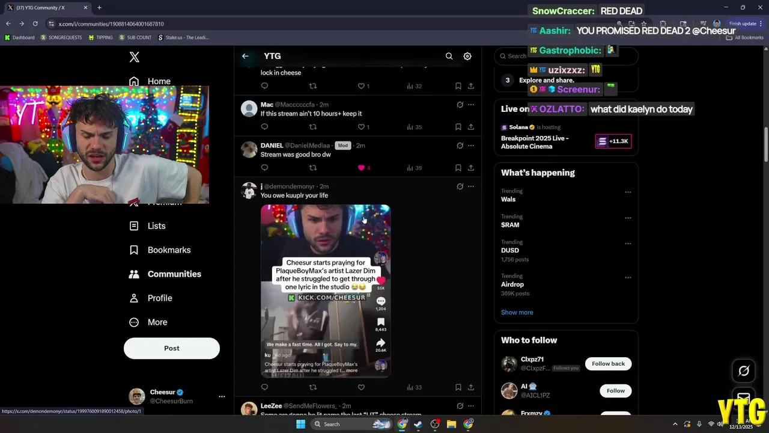This screenshot has width=769, height=433.
Task: Open DANIEL's profile name link
Action: point(272,146)
